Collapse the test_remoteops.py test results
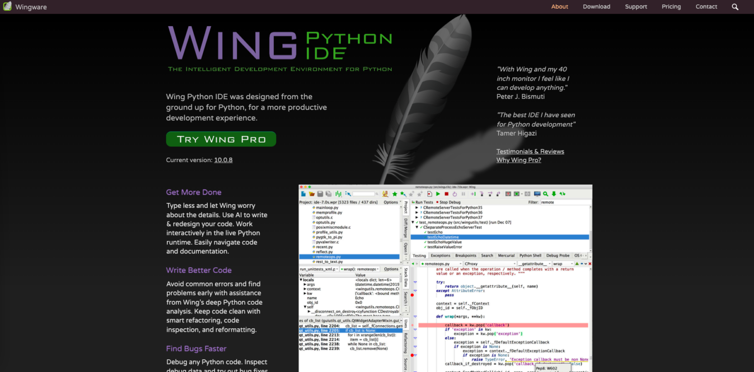This screenshot has width=754, height=372. [x=413, y=222]
